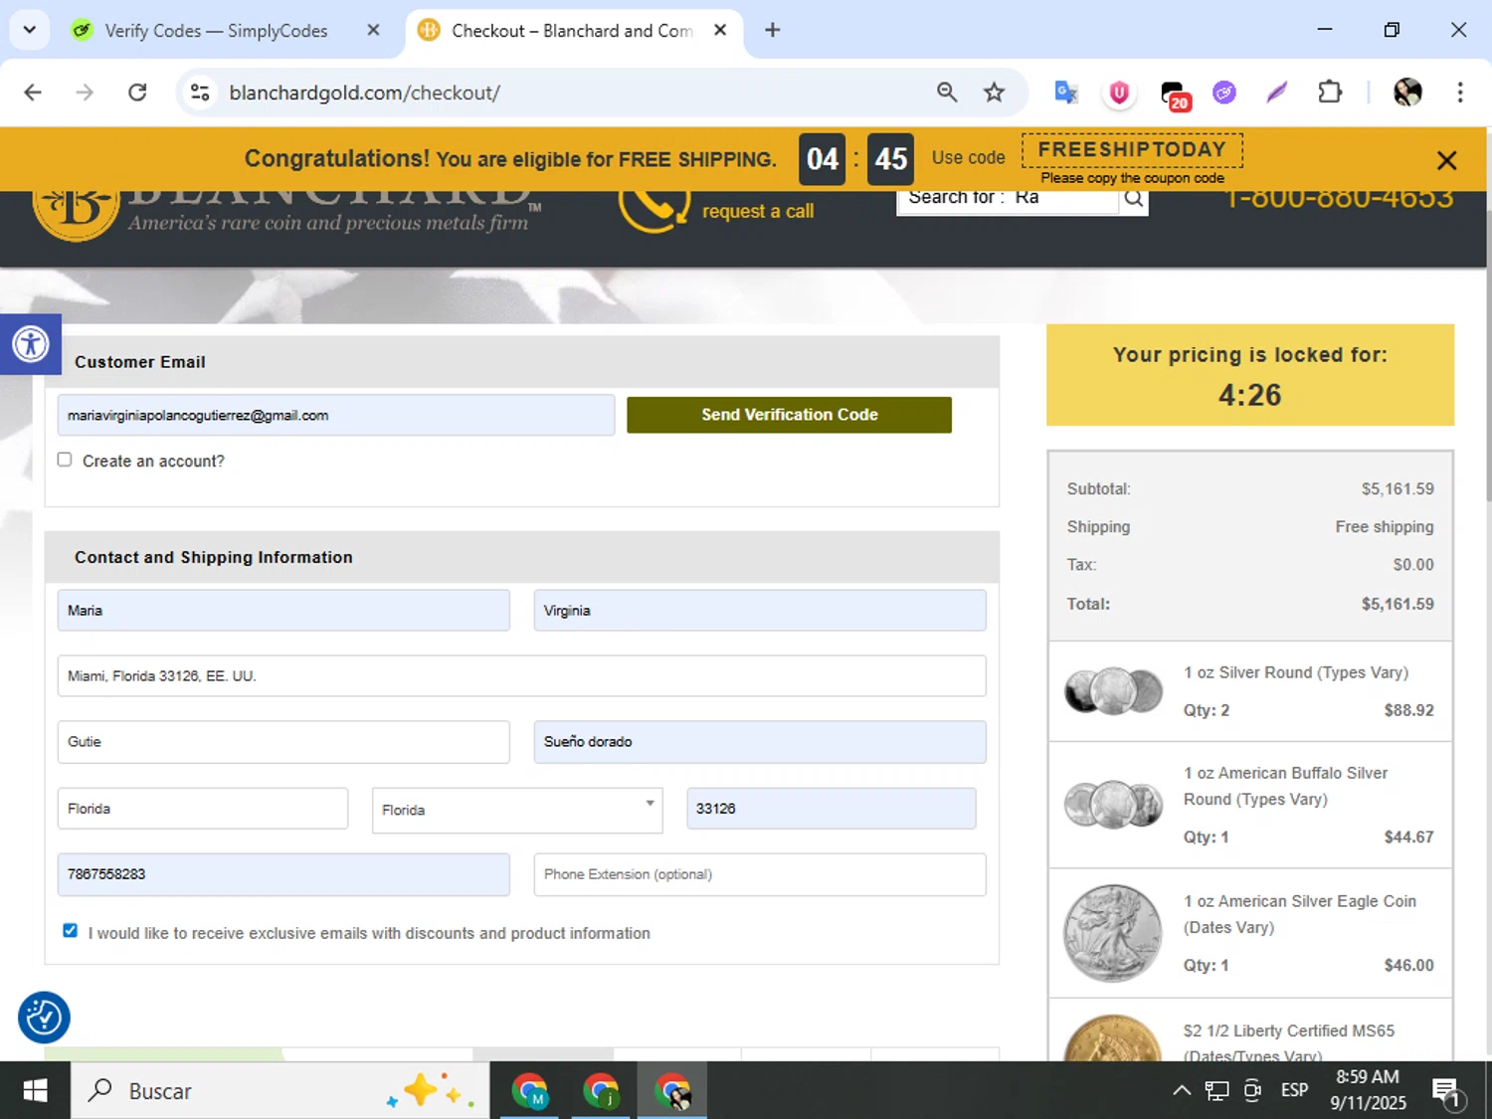Click the Phone Extension optional field
Viewport: 1492px width, 1119px height.
point(760,874)
